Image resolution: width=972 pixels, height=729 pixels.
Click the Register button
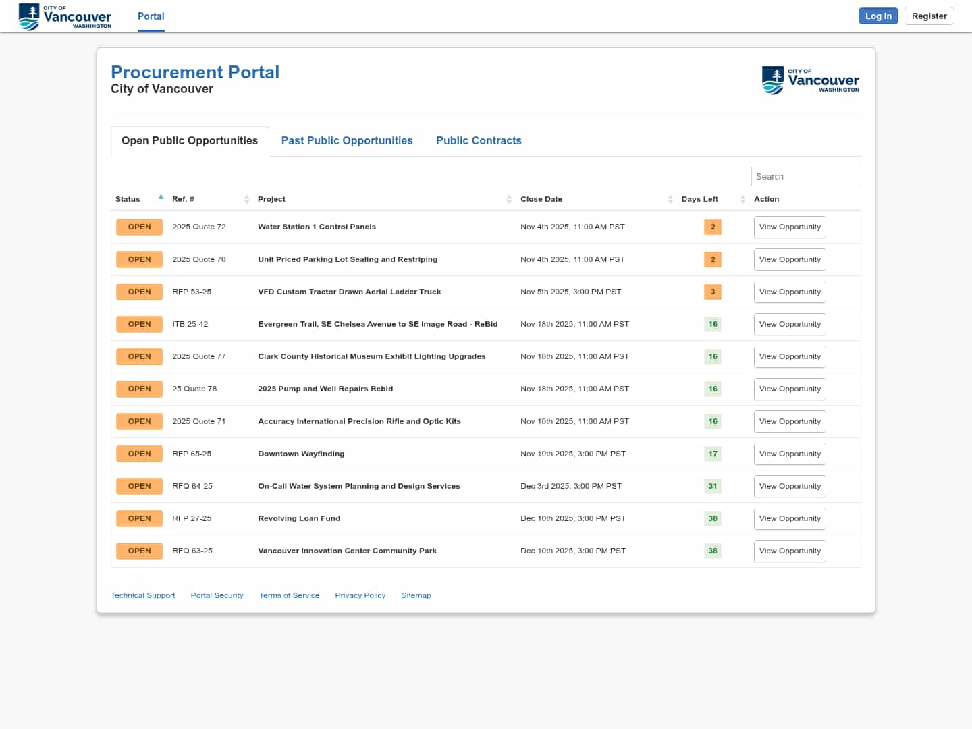(929, 16)
